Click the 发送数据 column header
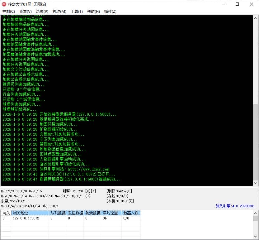This screenshot has width=259, height=240. click(75, 213)
